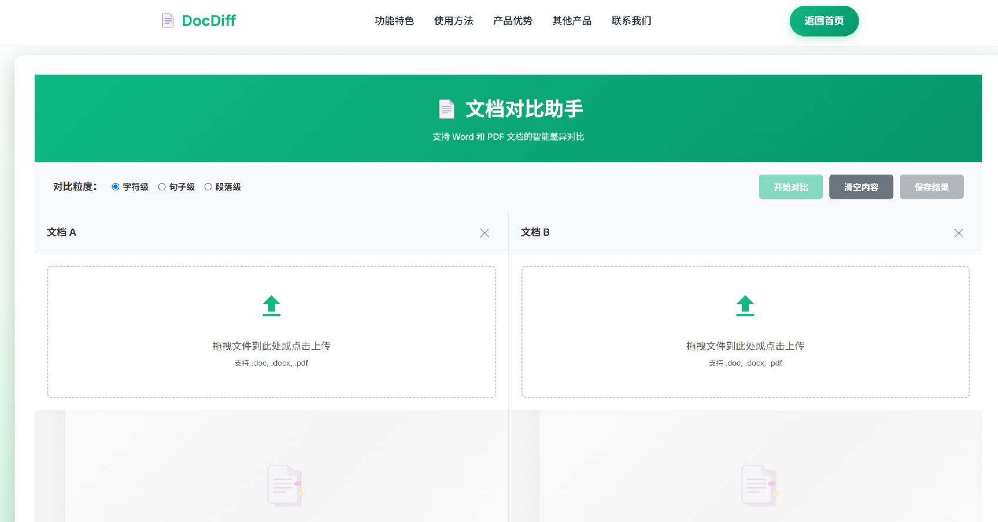The image size is (998, 522).
Task: Open the 功能特色 menu item
Action: (x=394, y=21)
